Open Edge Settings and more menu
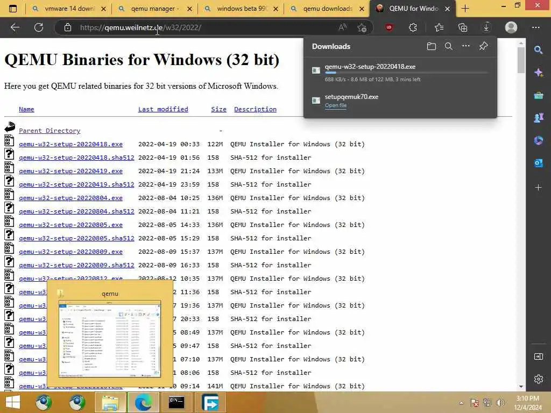This screenshot has height=413, width=551. pos(535,27)
